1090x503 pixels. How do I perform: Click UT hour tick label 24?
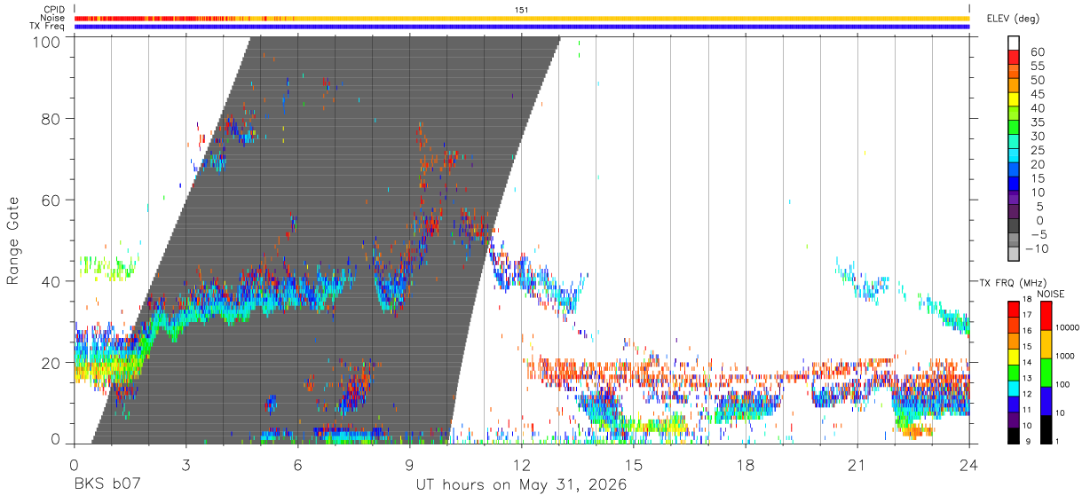(x=969, y=464)
